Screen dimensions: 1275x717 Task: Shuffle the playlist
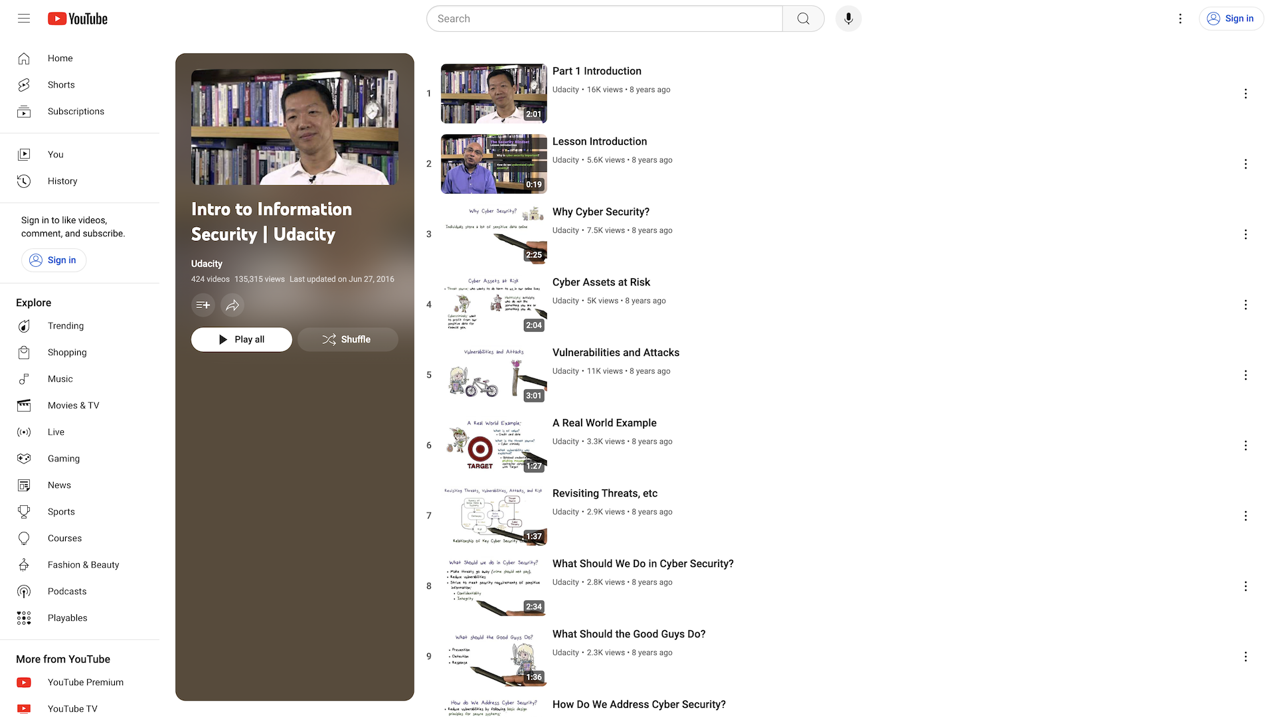[348, 339]
